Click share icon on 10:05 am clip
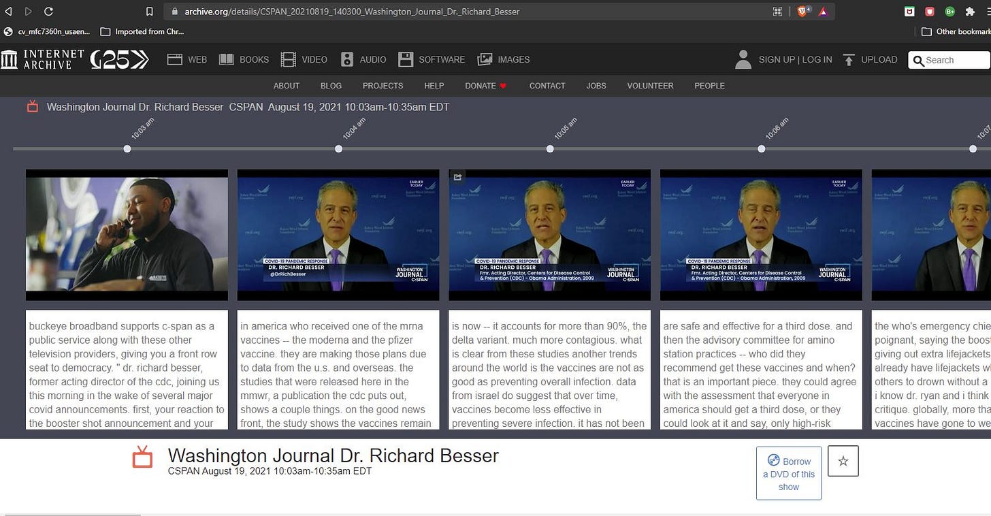The height and width of the screenshot is (516, 991). (x=457, y=178)
